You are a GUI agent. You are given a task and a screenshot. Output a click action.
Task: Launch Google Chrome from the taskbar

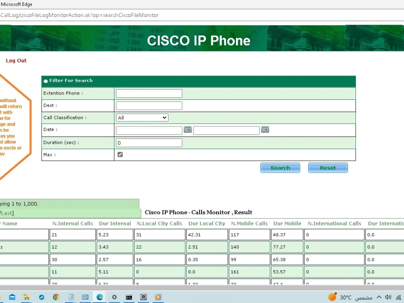[56, 297]
